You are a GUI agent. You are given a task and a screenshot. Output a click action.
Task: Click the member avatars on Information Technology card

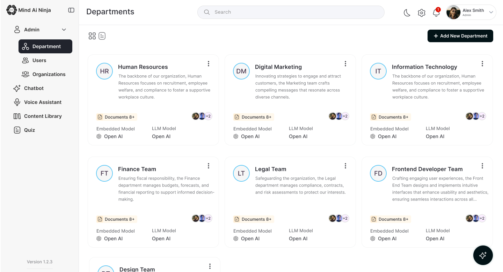coord(476,116)
